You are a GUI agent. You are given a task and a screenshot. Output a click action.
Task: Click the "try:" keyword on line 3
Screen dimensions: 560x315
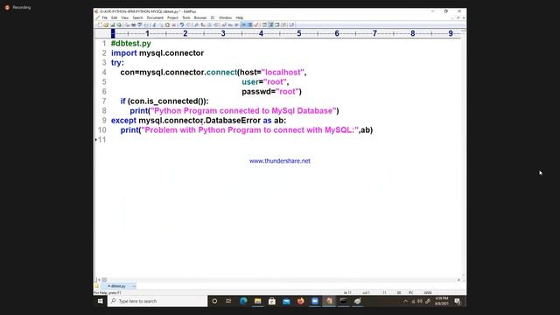pyautogui.click(x=117, y=62)
